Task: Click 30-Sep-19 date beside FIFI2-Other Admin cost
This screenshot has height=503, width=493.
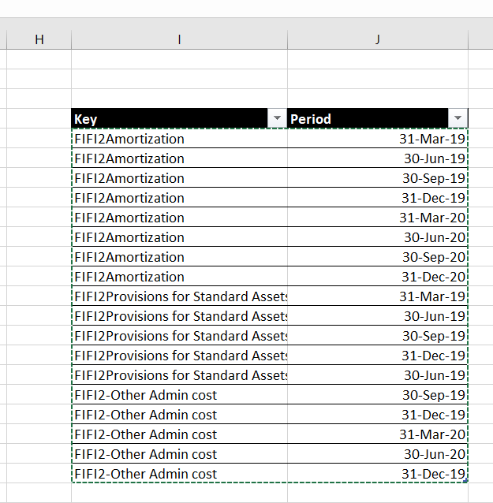Action: coord(378,395)
